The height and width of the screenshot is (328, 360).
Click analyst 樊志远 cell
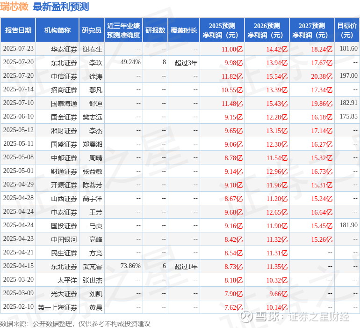pos(92,117)
